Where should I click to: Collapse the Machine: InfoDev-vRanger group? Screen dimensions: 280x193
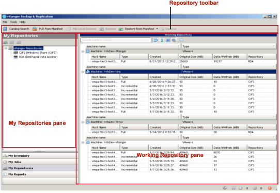tap(83, 142)
